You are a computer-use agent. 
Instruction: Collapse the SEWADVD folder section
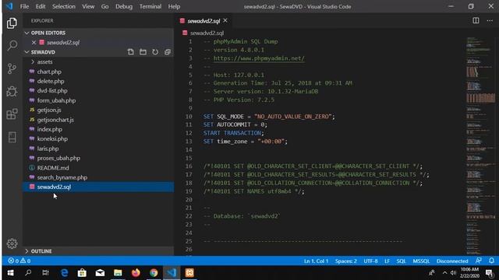tap(27, 52)
